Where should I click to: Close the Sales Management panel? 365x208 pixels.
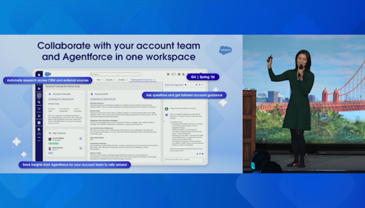pos(202,84)
